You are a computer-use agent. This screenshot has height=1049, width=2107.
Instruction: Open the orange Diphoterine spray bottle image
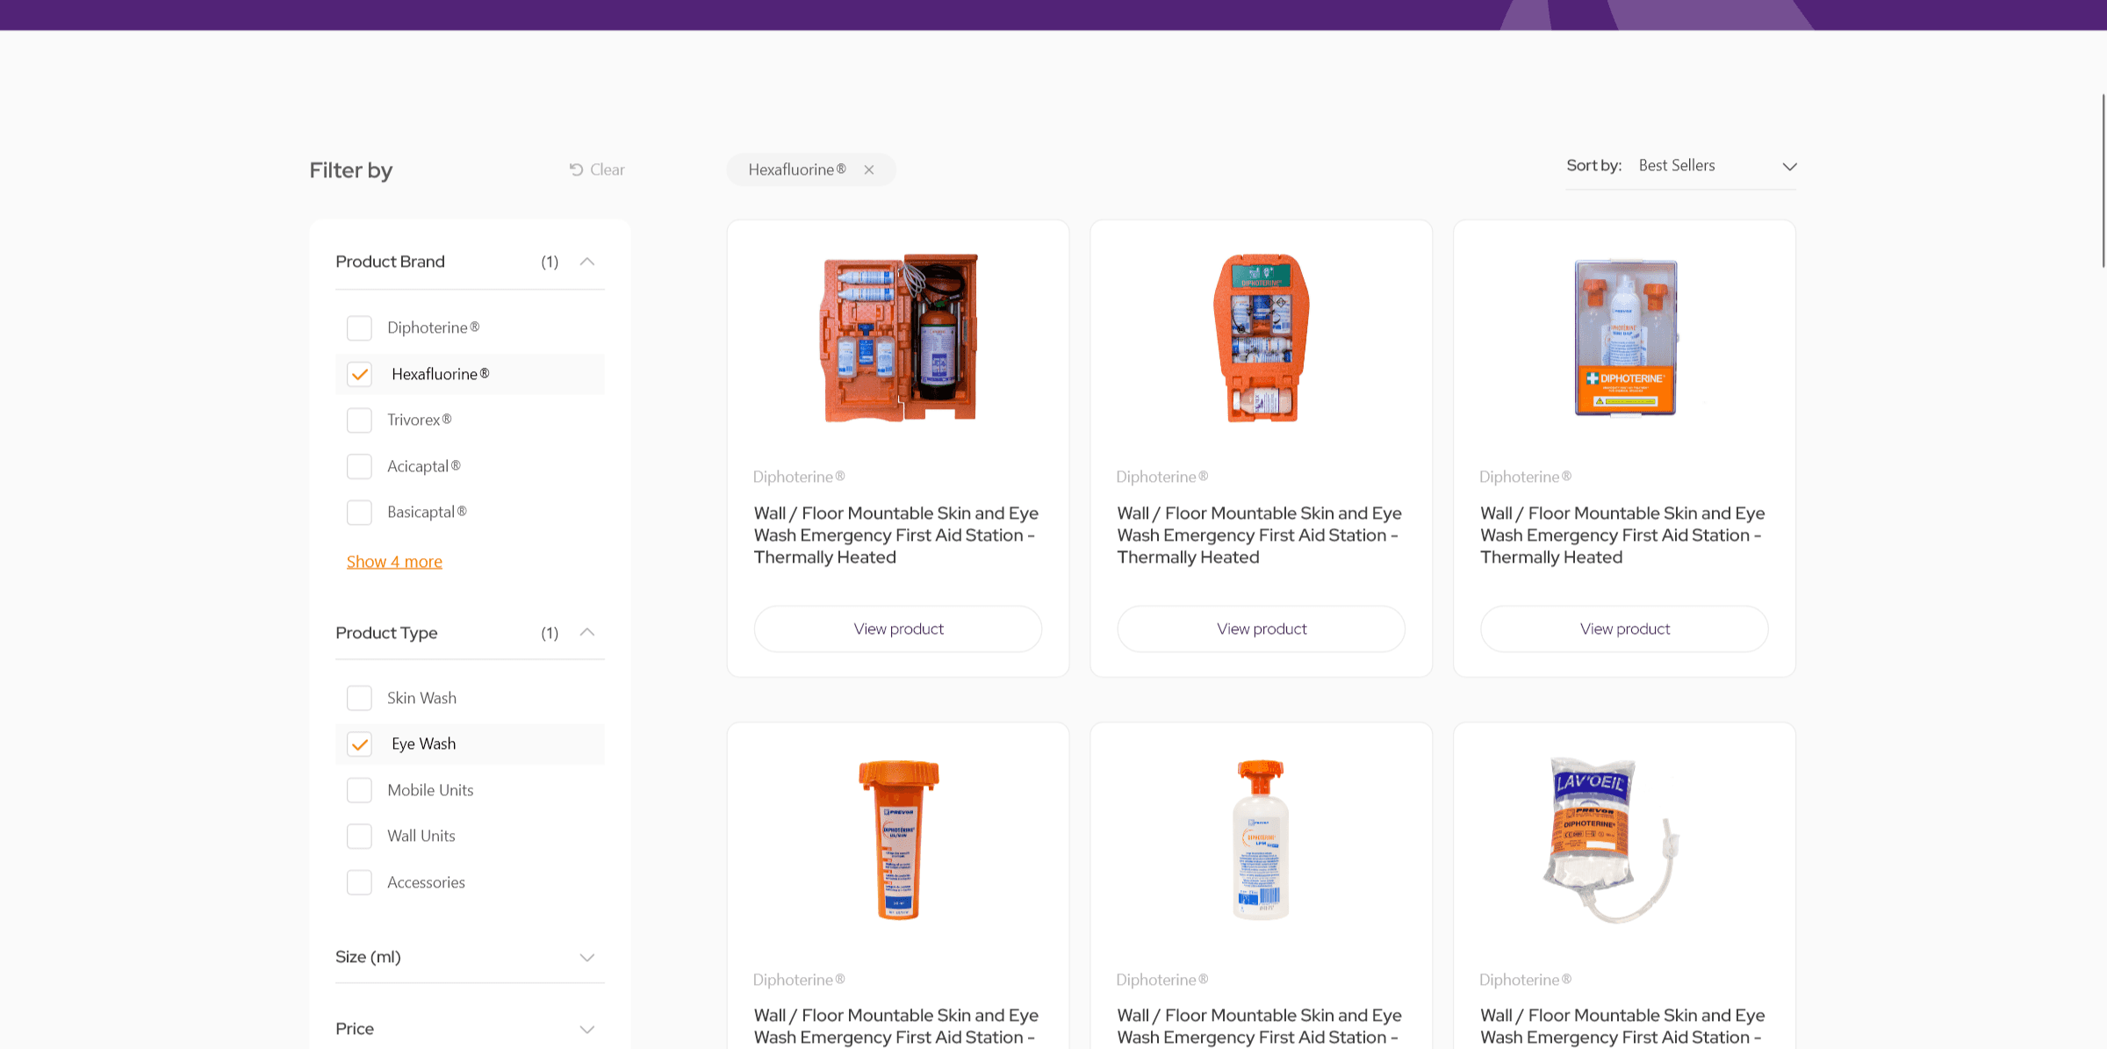coord(898,840)
